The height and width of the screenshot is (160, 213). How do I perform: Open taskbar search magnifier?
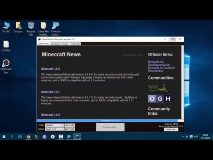tap(12, 136)
